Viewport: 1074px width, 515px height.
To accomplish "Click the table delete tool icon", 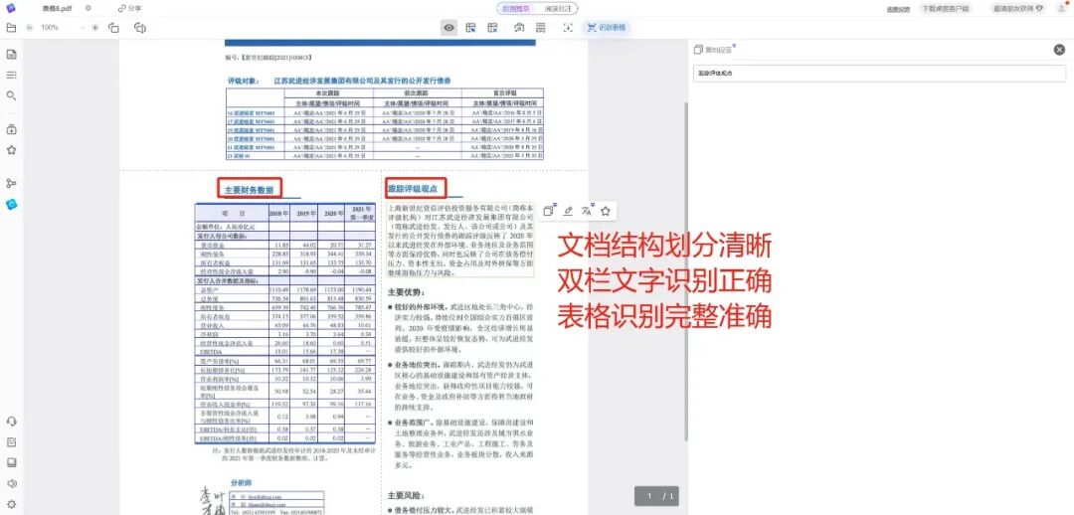I will click(492, 28).
